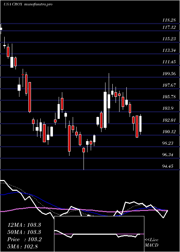Screen dimensions: 180x252
Task: Click the 103.9 price level label
Action: [x=168, y=108]
